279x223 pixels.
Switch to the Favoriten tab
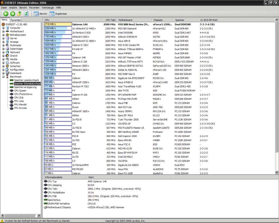(x=16, y=20)
